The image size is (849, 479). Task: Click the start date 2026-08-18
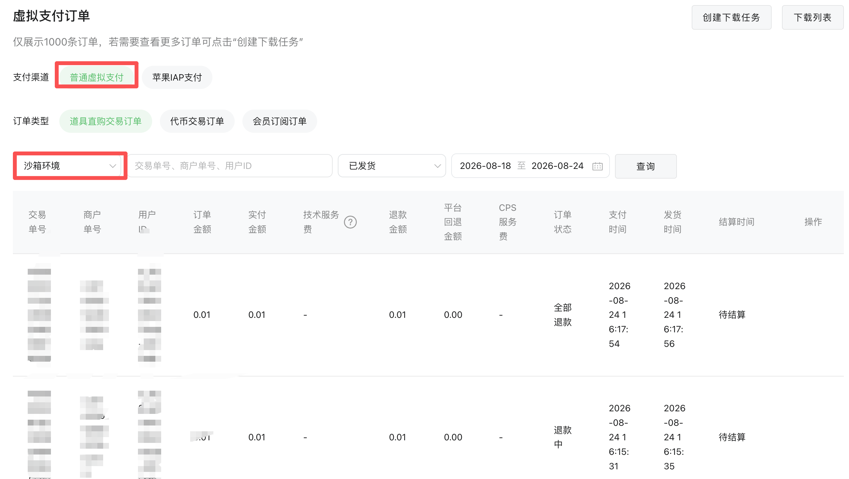point(485,166)
